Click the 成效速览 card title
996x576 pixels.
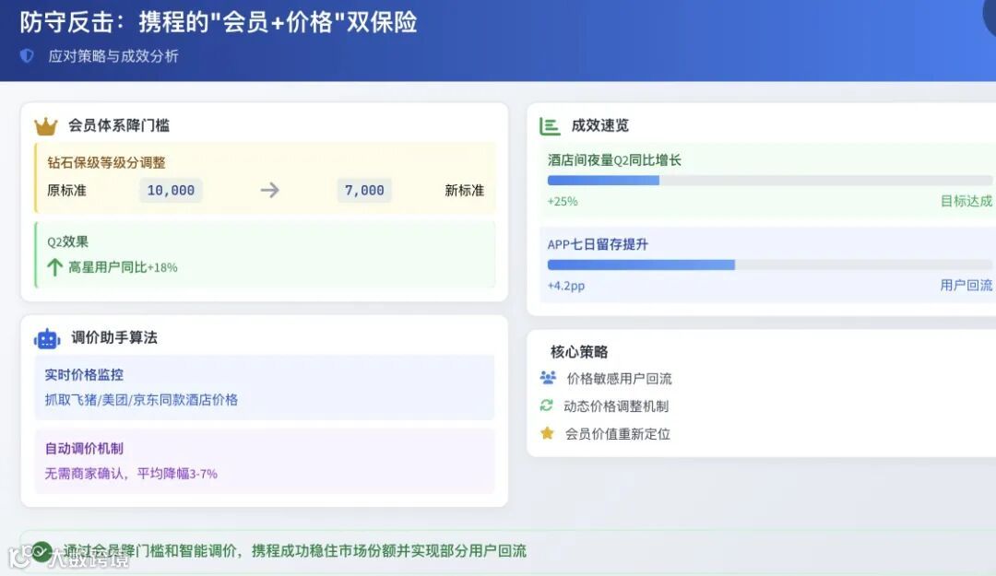[599, 125]
